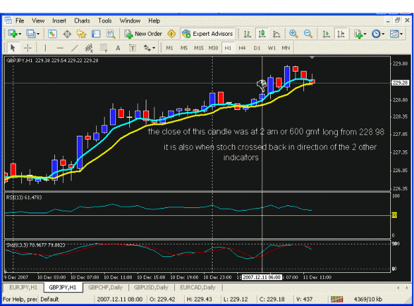Viewport: 414px width, 306px height.
Task: Click the 'RSI(13) 61.4783' indicator label
Action: point(24,197)
